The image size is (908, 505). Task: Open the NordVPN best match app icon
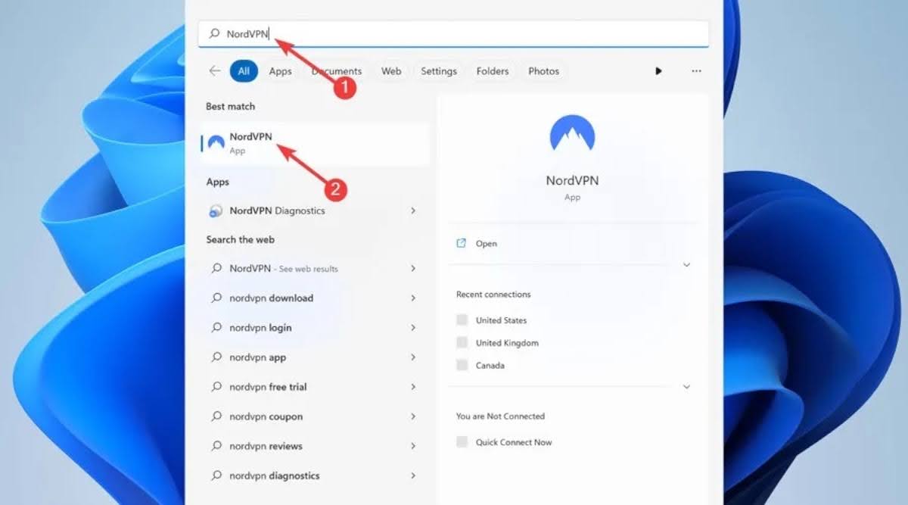coord(216,143)
